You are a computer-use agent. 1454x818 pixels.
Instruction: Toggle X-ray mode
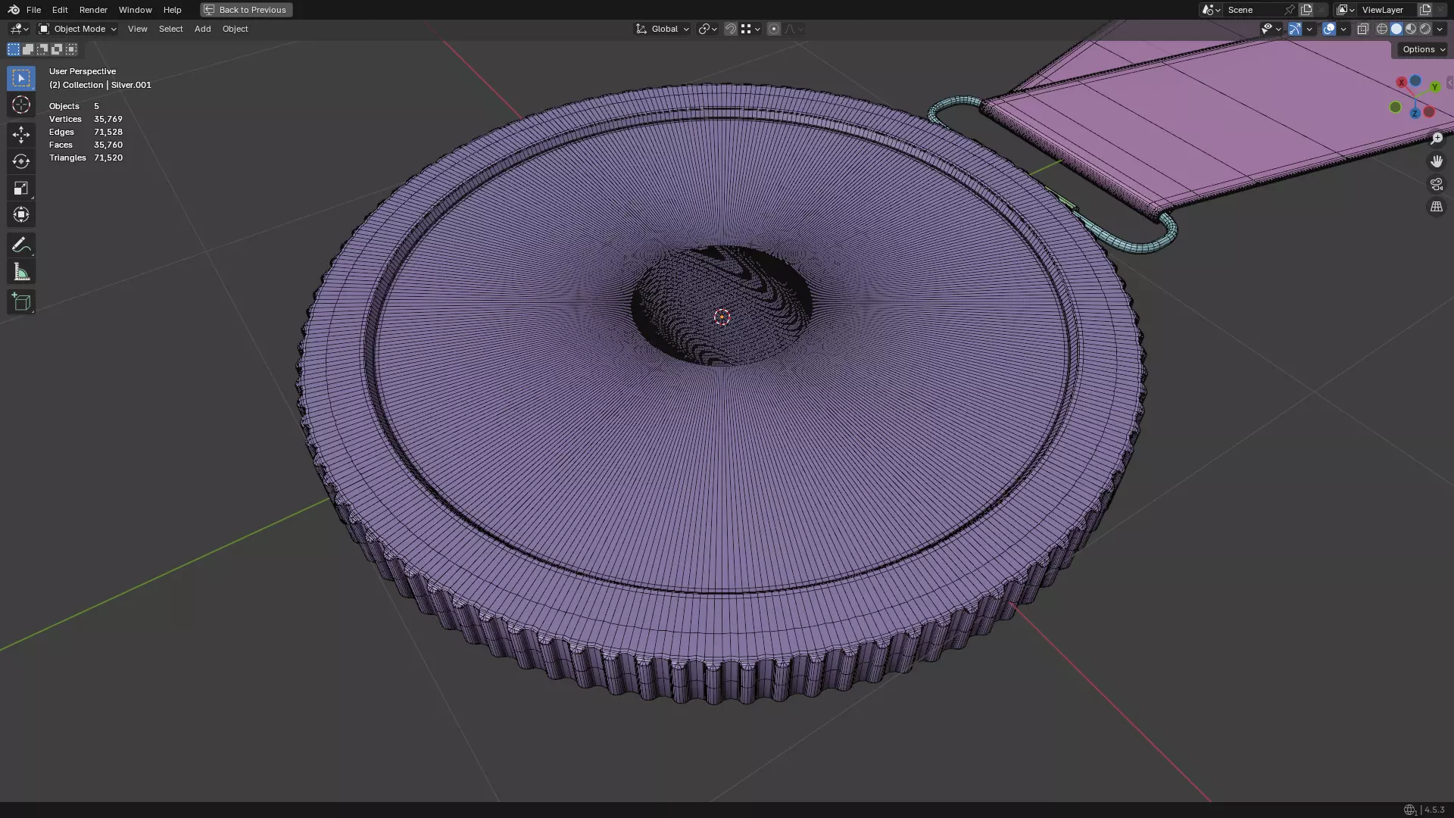point(1362,29)
